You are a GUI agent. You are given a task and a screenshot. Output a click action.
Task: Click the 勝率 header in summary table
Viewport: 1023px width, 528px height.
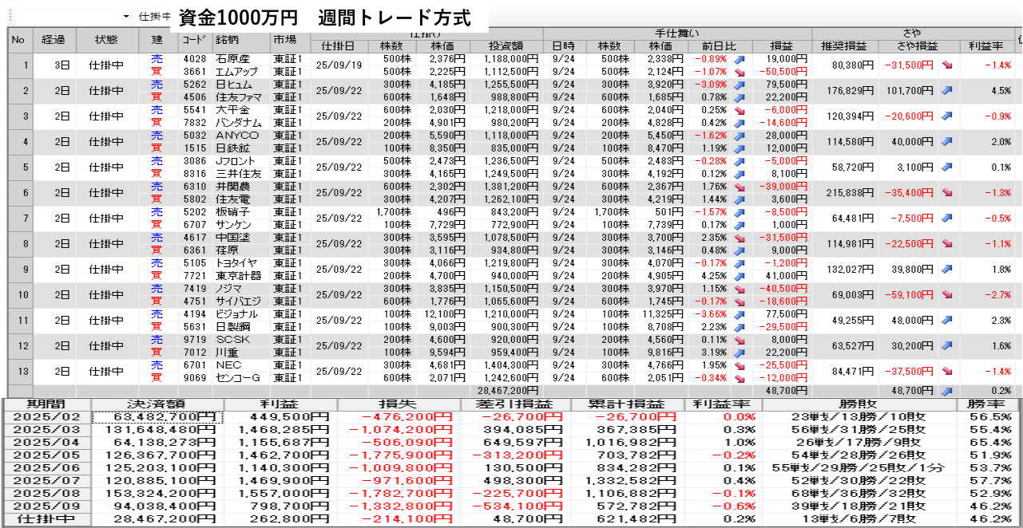(x=989, y=404)
